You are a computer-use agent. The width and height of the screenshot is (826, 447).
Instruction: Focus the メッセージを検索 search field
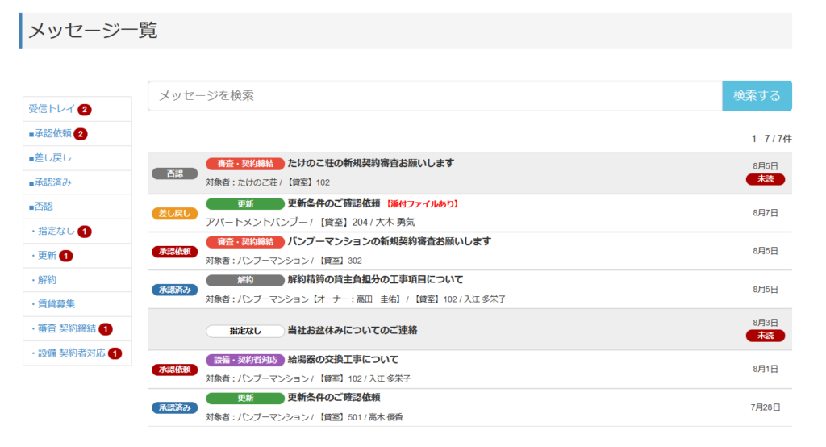tap(435, 96)
